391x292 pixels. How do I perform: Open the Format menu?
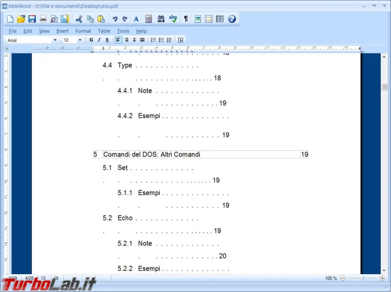pyautogui.click(x=83, y=31)
